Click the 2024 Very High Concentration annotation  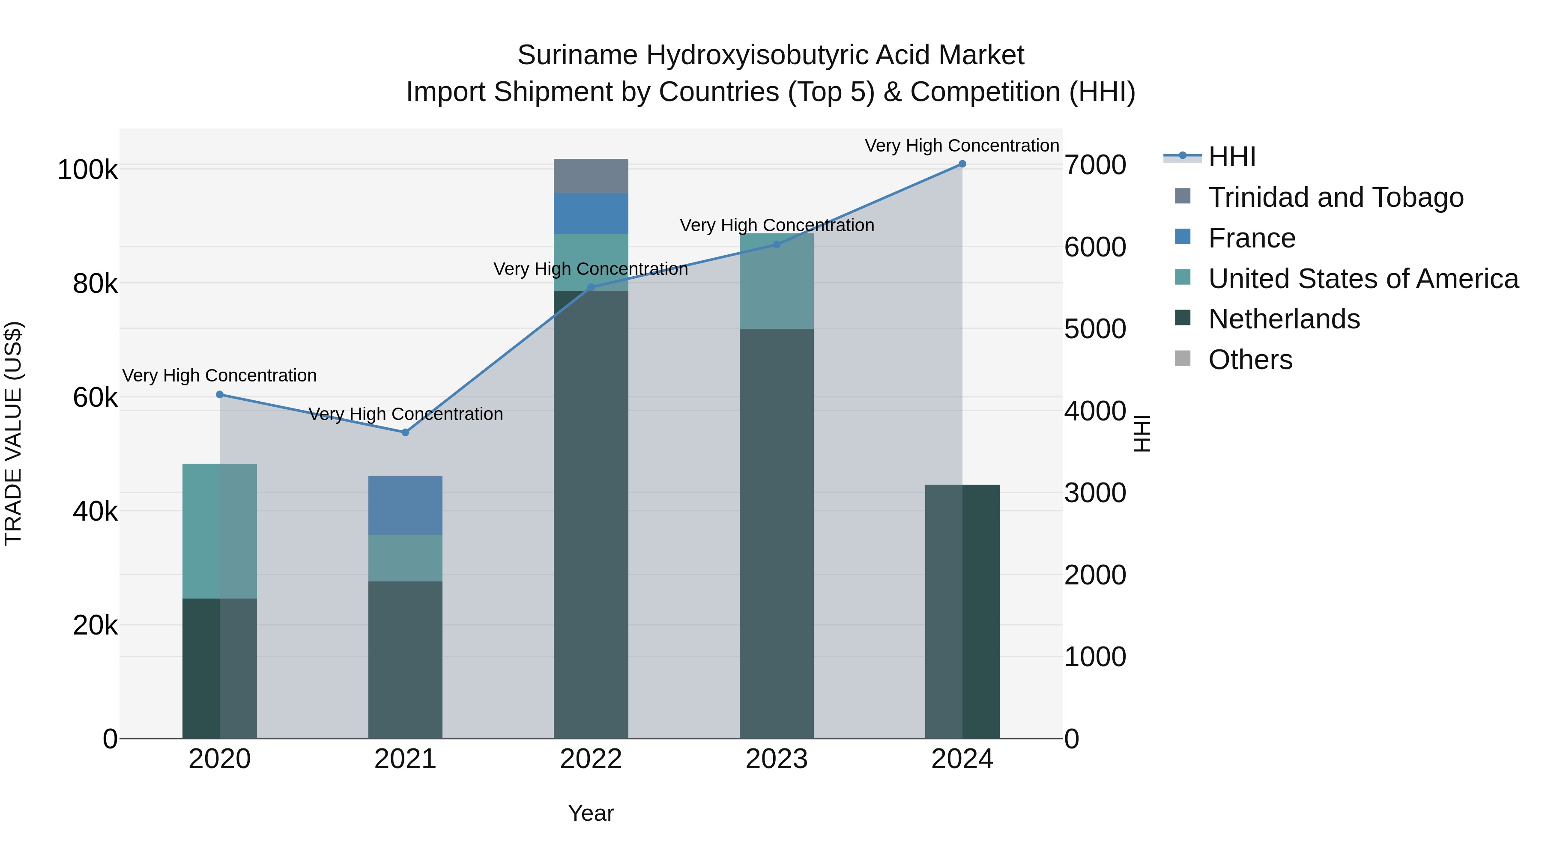(x=962, y=146)
